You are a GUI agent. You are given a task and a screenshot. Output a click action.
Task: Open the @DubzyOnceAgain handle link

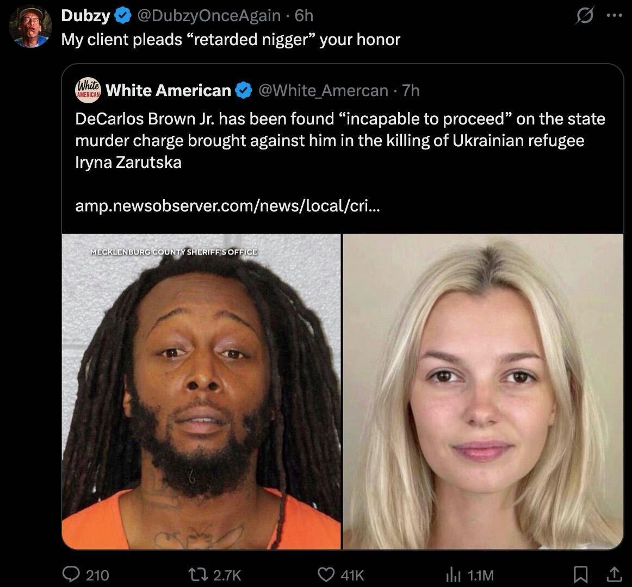209,16
